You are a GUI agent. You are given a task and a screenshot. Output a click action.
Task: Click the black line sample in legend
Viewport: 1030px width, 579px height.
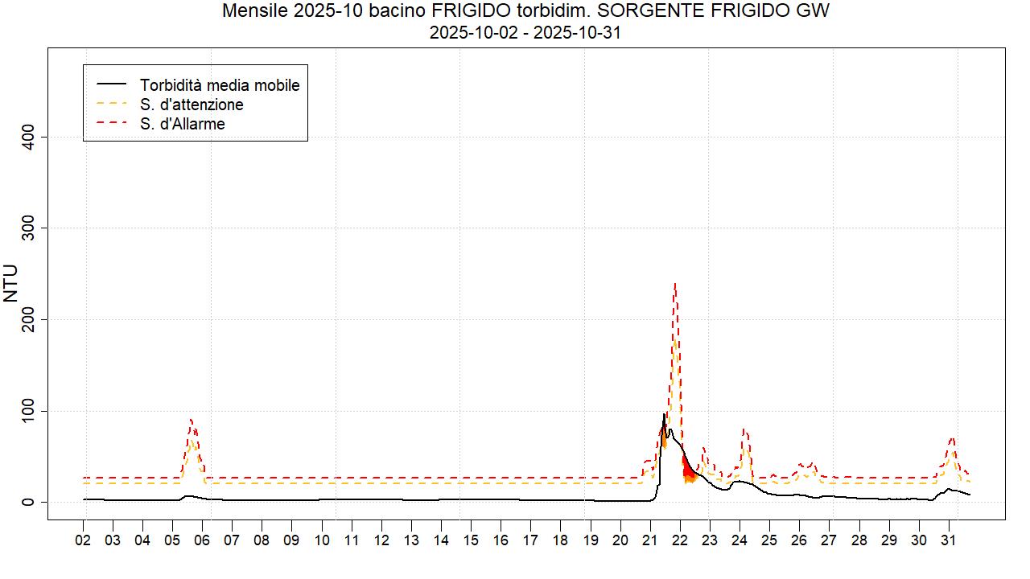(112, 84)
